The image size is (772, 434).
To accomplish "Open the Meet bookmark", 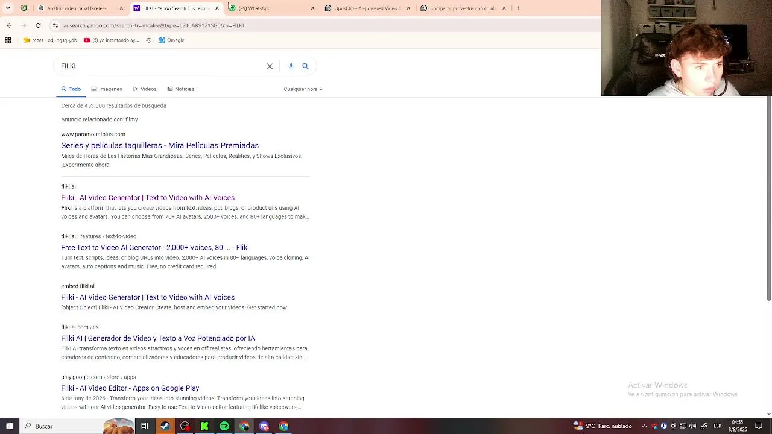I will [50, 40].
